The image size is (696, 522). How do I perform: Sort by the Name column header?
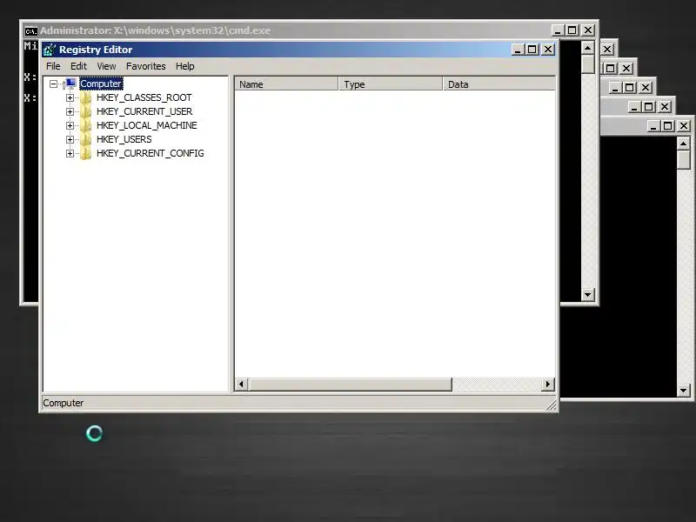[286, 84]
